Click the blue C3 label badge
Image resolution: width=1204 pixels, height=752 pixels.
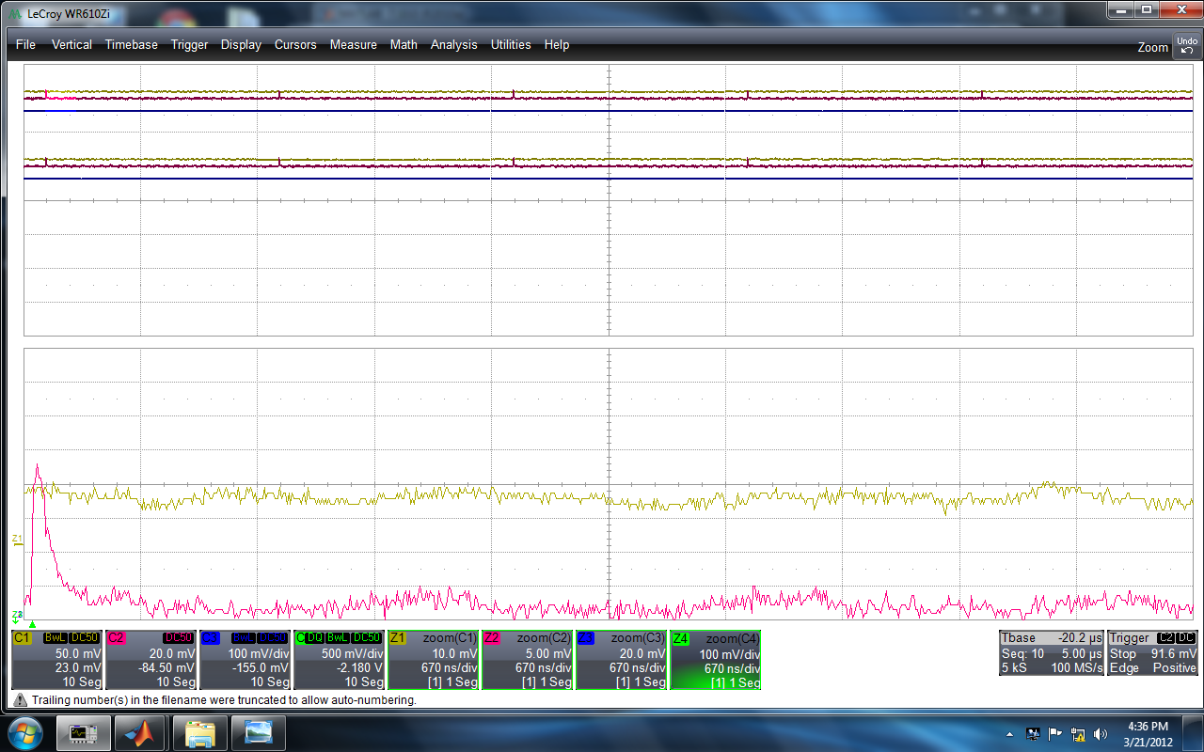click(210, 637)
